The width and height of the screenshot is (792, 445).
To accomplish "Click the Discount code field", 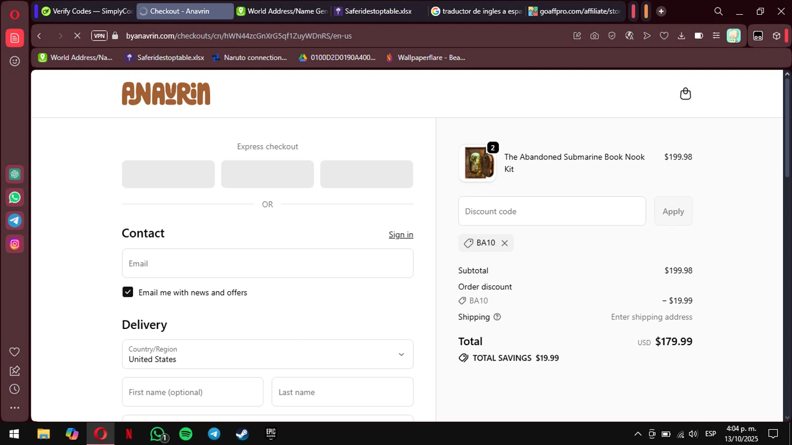I will point(552,211).
